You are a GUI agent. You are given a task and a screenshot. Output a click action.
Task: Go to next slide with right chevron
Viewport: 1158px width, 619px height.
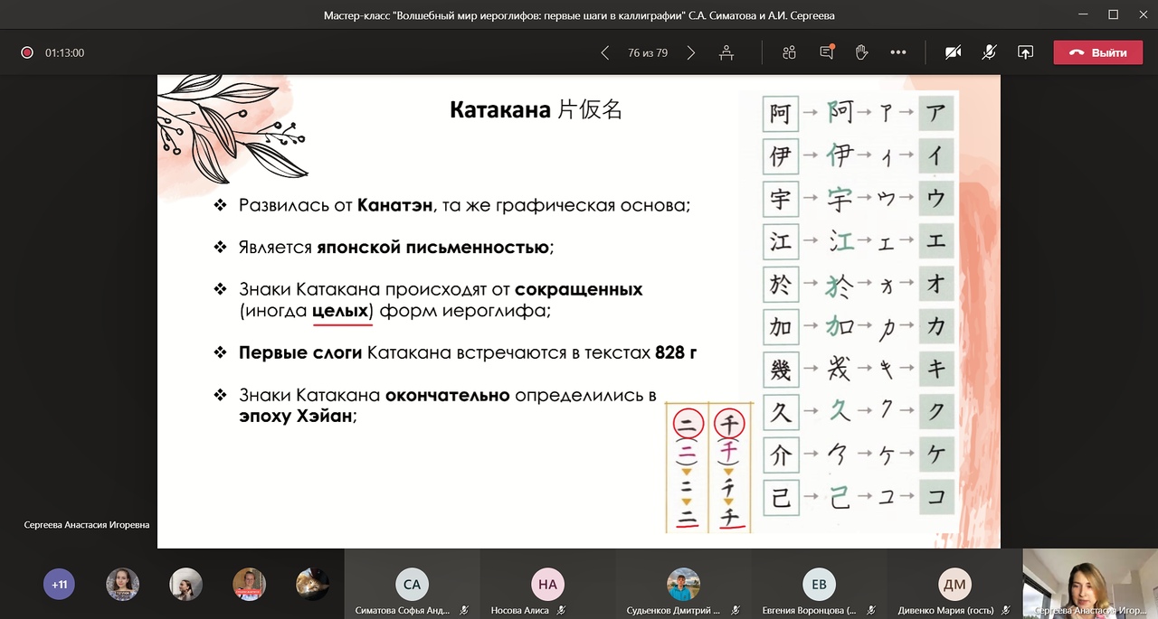[x=690, y=52]
